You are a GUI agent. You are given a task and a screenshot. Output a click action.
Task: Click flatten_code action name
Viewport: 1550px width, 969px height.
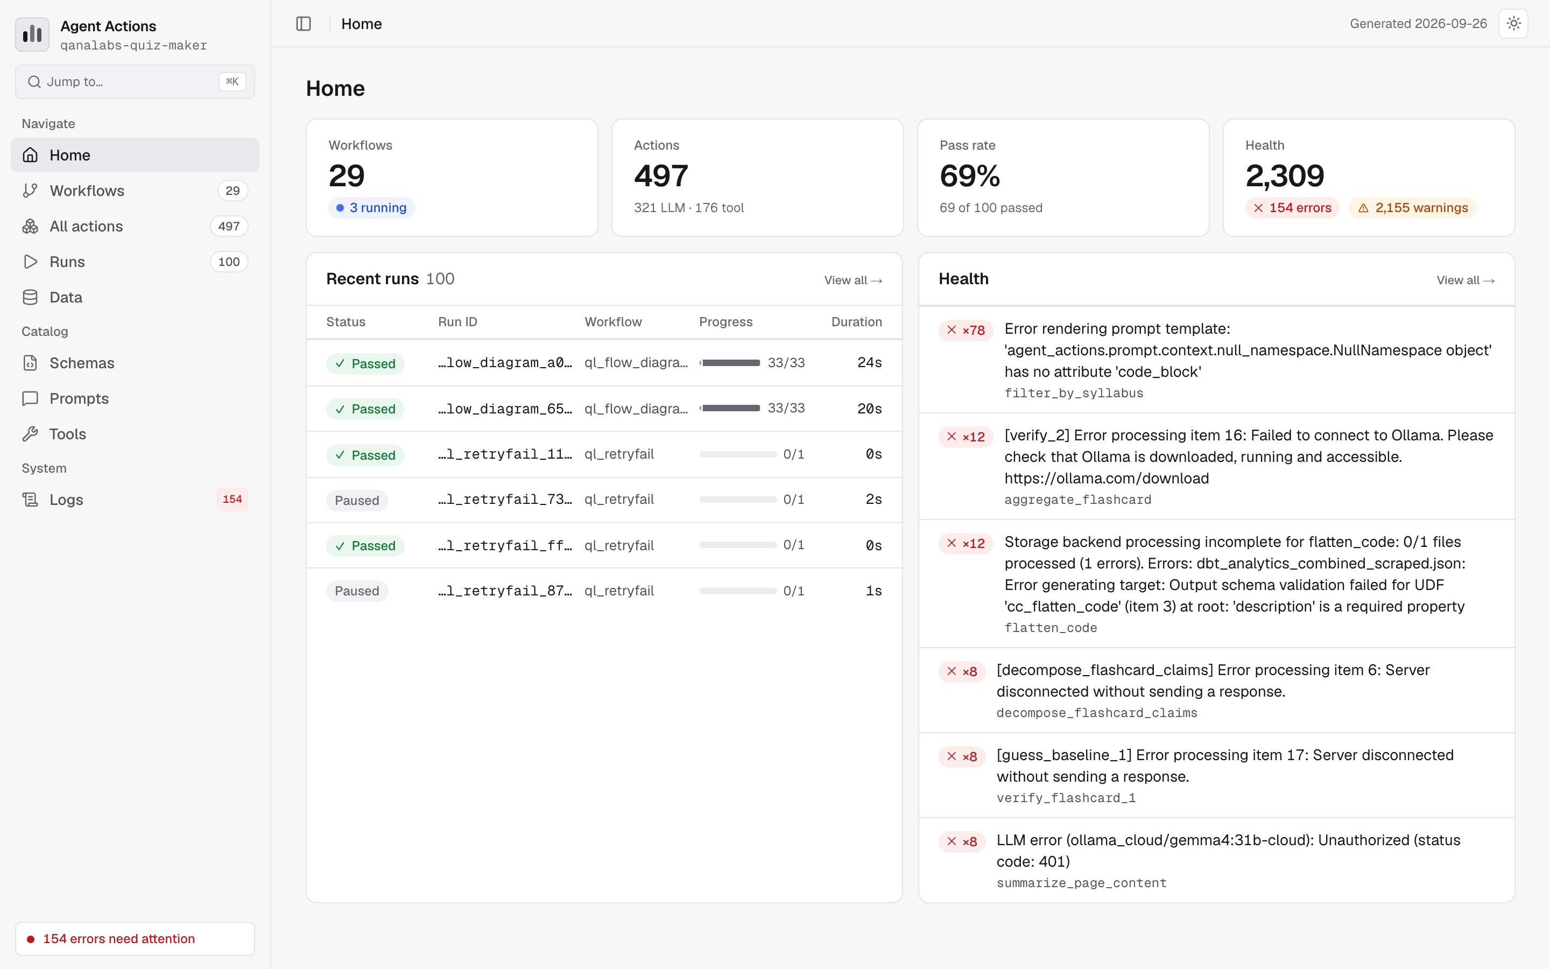pyautogui.click(x=1051, y=627)
